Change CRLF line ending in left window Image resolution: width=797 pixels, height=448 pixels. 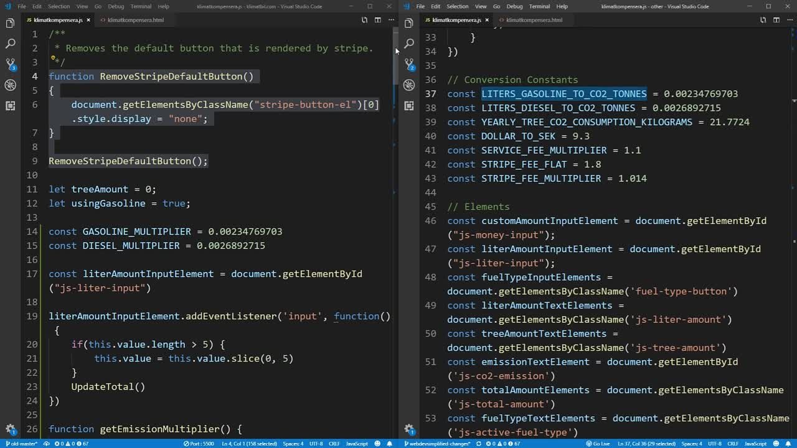334,444
